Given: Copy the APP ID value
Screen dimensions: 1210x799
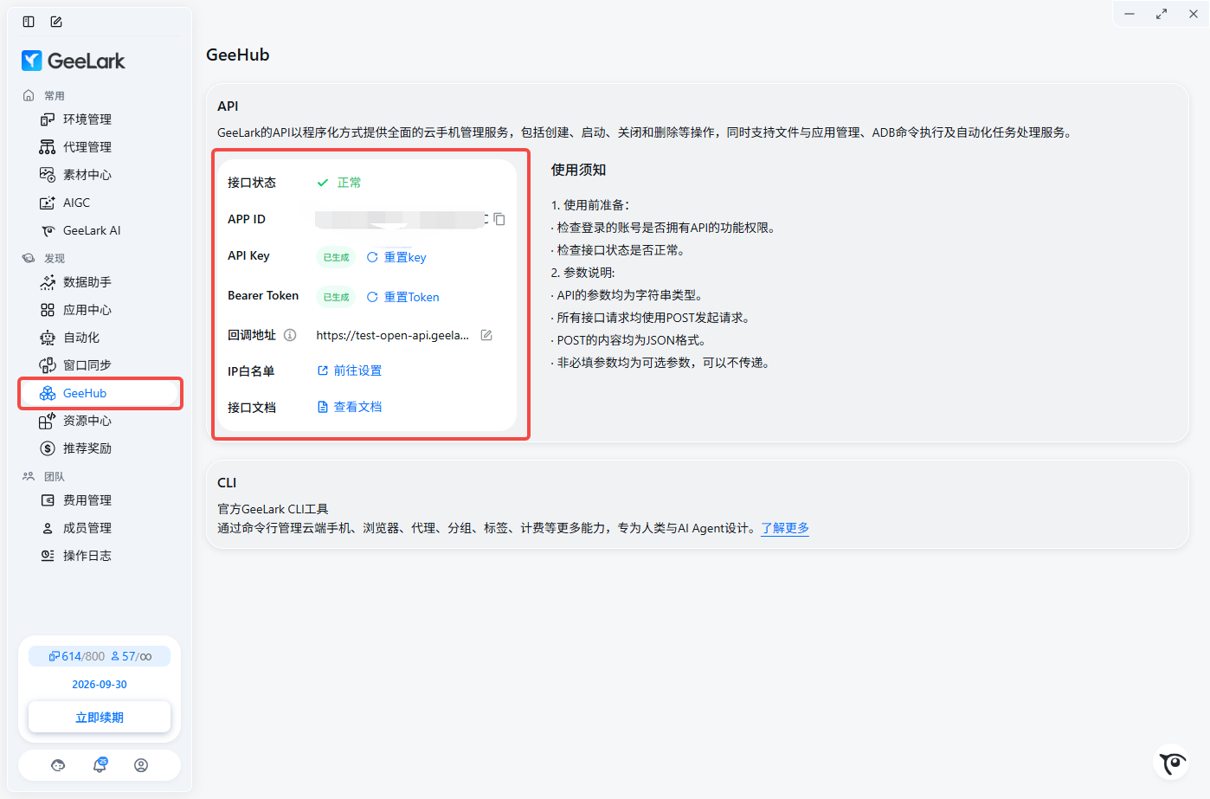Looking at the screenshot, I should click(499, 219).
